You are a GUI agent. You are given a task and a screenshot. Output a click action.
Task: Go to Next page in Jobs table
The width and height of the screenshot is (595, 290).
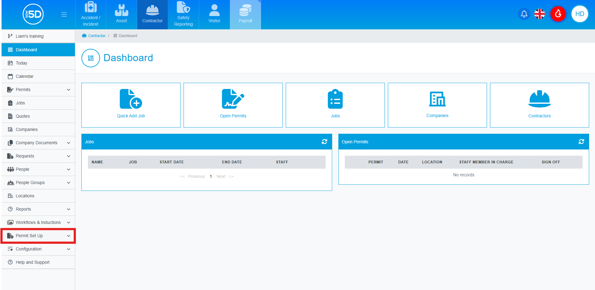click(x=221, y=177)
